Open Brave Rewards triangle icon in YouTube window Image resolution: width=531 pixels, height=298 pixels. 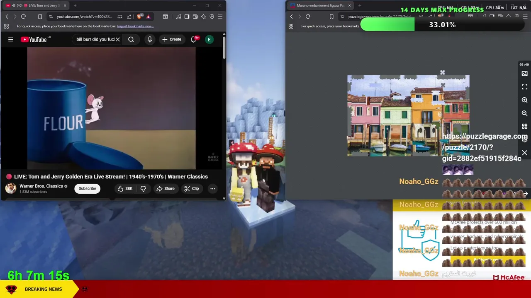(148, 17)
